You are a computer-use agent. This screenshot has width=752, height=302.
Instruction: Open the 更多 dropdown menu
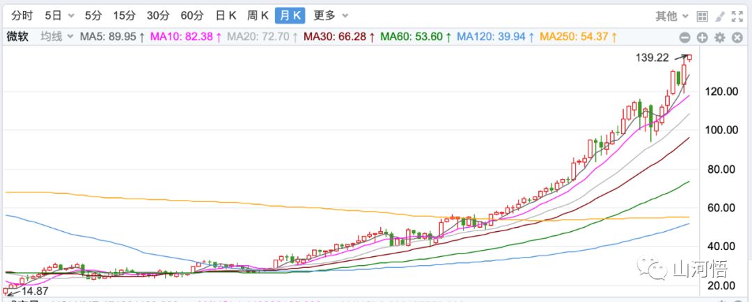coord(331,15)
